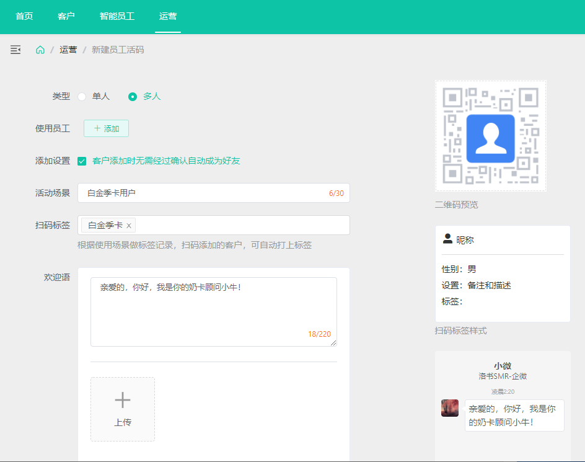The height and width of the screenshot is (462, 585).
Task: Click the 上传 upload box
Action: point(123,409)
